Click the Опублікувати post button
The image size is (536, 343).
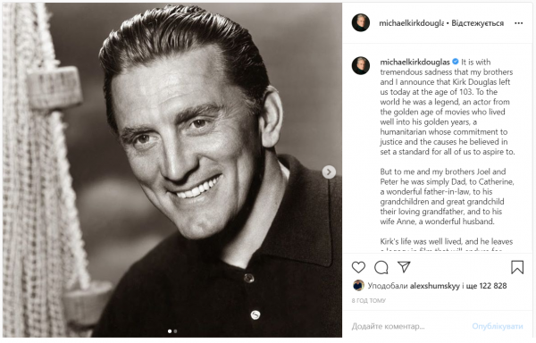tap(498, 326)
